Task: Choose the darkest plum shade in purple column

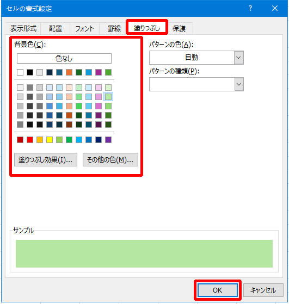Action: 99,125
